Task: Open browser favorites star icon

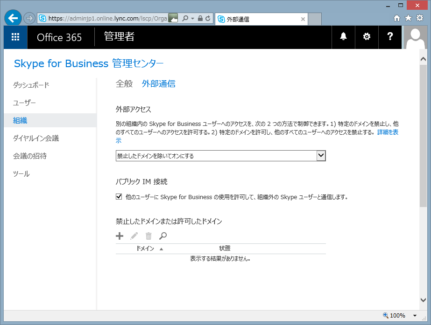Action: pyautogui.click(x=408, y=18)
